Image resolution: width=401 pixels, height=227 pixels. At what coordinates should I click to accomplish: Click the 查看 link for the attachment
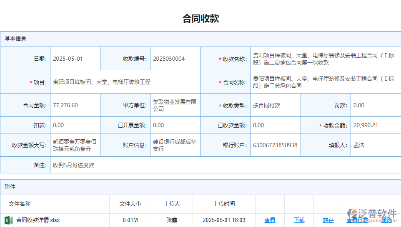[x=270, y=220]
